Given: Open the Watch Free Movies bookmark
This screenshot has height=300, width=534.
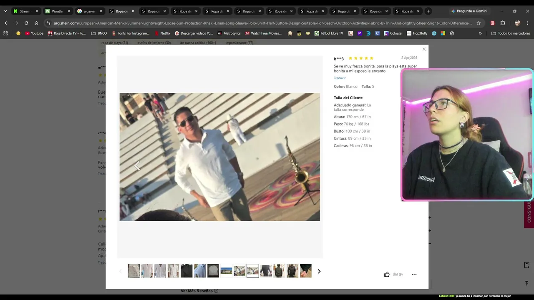Looking at the screenshot, I should point(263,33).
